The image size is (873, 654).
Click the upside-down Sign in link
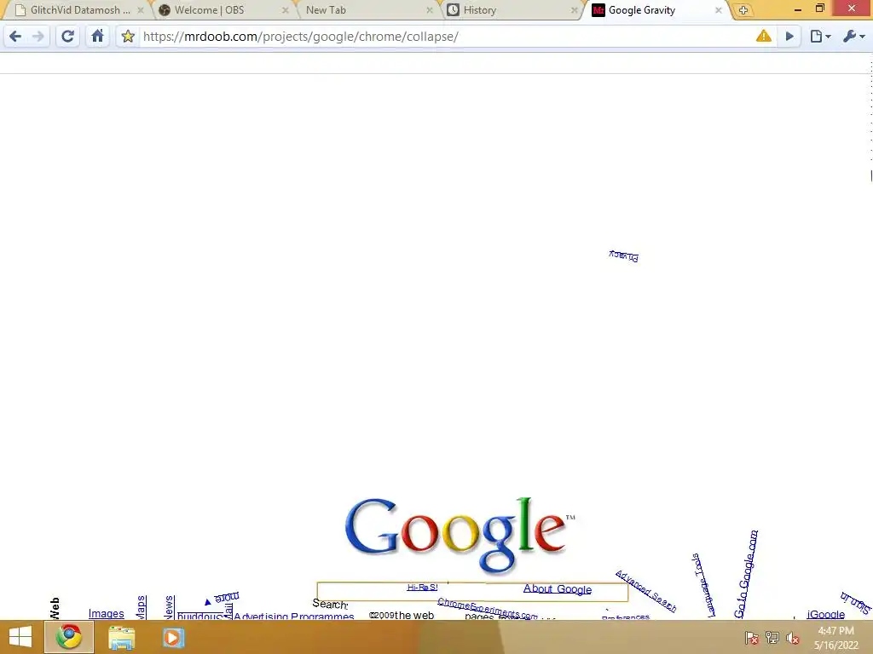coord(856,603)
